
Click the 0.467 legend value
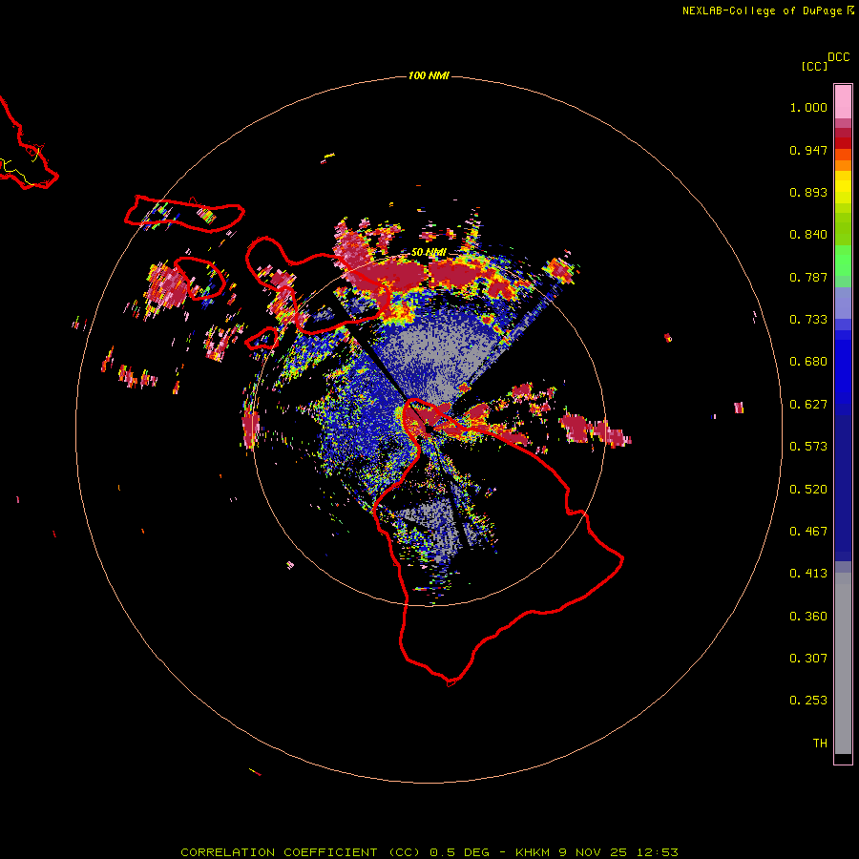click(808, 532)
